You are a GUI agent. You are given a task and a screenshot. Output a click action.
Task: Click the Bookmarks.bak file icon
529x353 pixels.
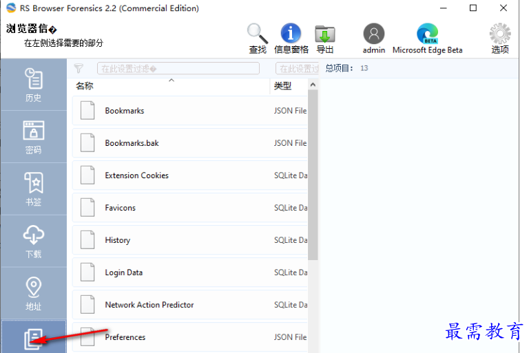click(87, 143)
